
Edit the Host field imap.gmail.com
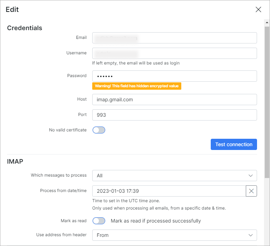coord(174,100)
